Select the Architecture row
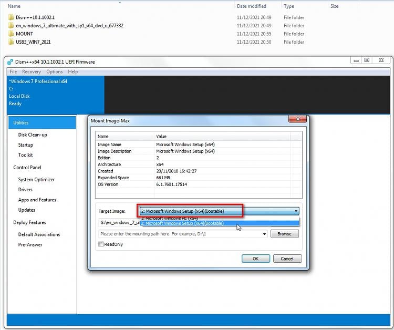 click(199, 164)
